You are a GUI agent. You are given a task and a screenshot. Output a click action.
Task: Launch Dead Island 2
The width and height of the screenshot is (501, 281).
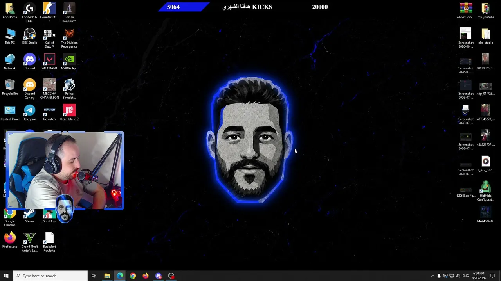pyautogui.click(x=69, y=113)
